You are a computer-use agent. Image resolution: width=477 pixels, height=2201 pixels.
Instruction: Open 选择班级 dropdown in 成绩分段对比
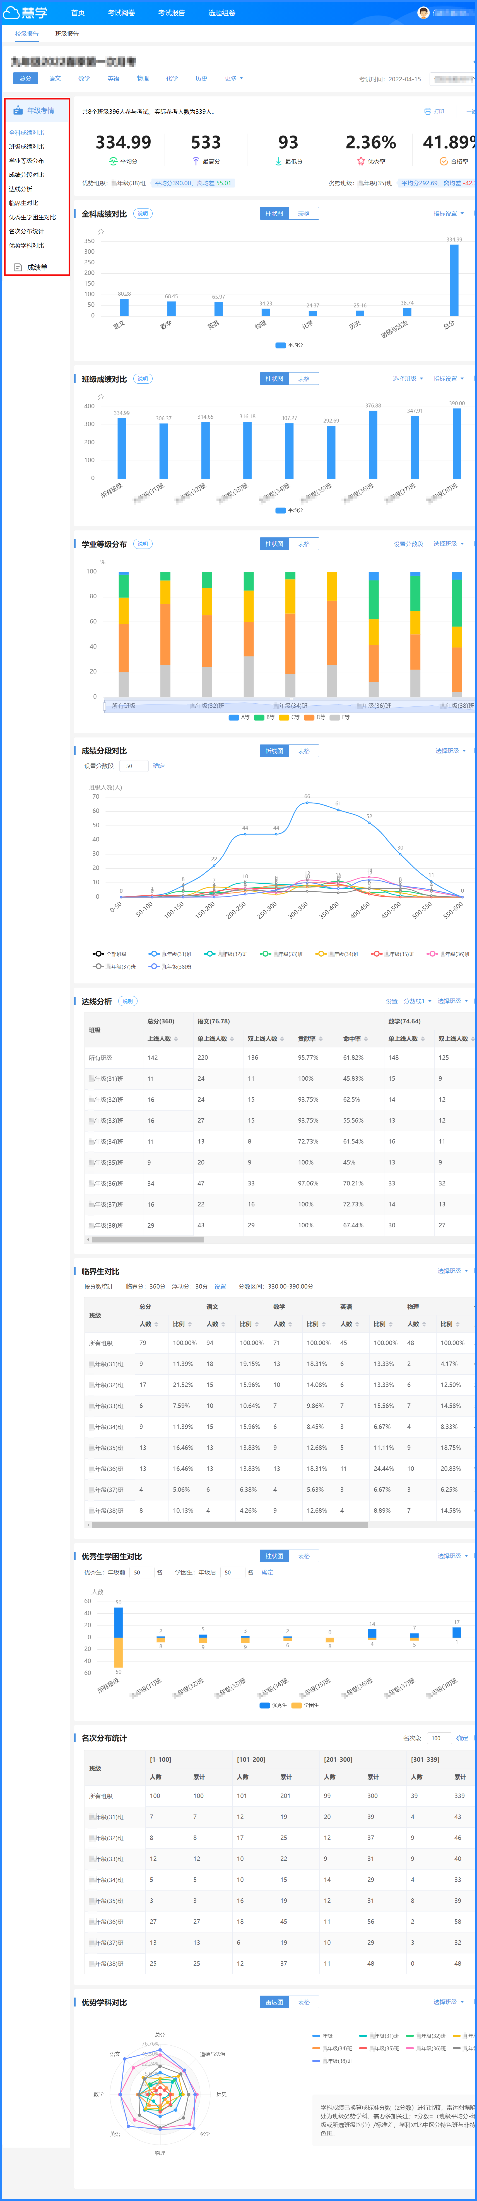click(450, 751)
